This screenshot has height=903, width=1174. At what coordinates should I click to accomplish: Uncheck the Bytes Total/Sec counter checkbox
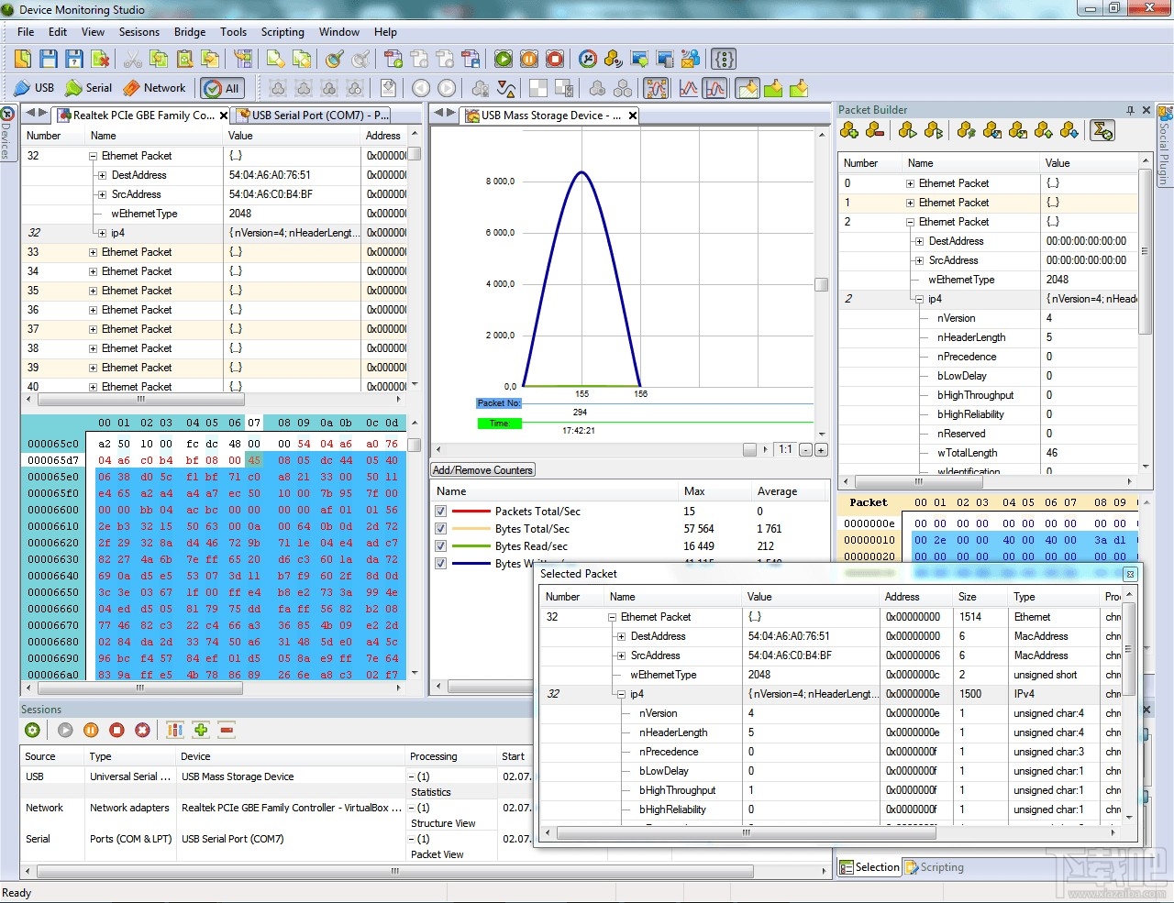[441, 529]
